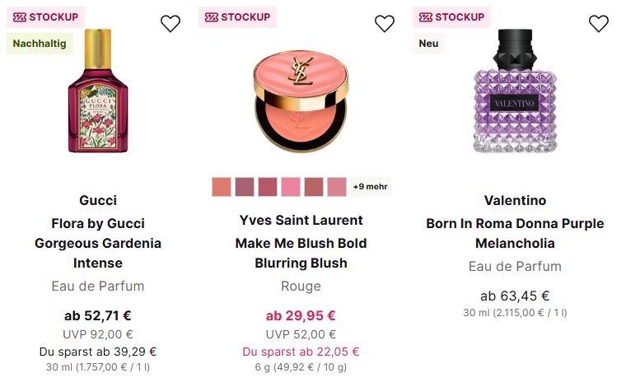Click the STOCKUP badge on Valentino perfume
This screenshot has height=387, width=626.
[x=452, y=17]
